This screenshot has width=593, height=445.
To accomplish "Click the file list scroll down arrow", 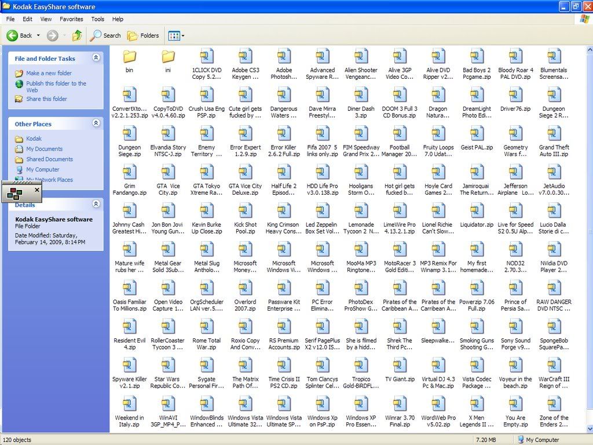I will pyautogui.click(x=590, y=429).
